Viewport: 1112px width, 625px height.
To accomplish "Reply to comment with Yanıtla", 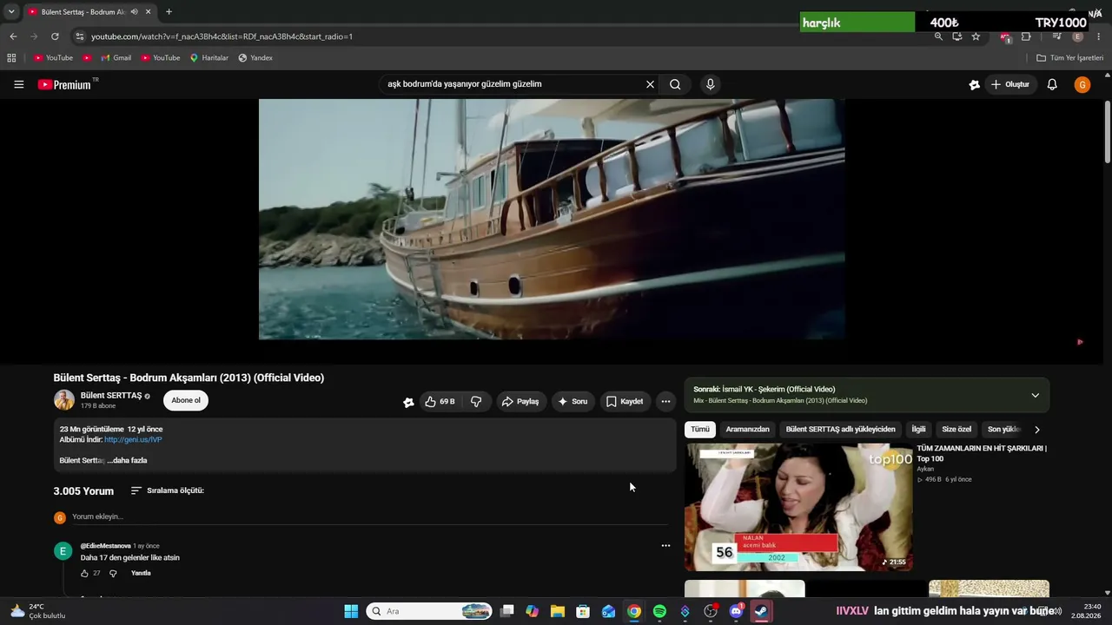I will [x=141, y=573].
